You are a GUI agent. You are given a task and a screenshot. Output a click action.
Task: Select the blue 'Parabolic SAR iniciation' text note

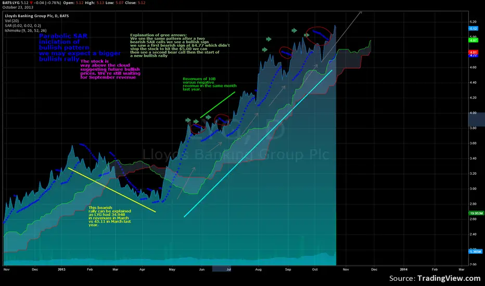tap(80, 47)
